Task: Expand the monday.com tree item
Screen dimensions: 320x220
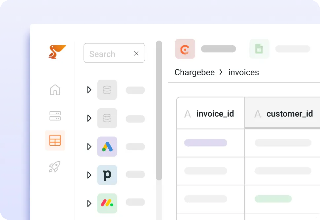Action: coord(89,203)
